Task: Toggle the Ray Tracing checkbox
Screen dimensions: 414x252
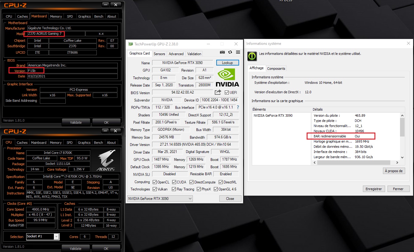Action: (x=174, y=189)
